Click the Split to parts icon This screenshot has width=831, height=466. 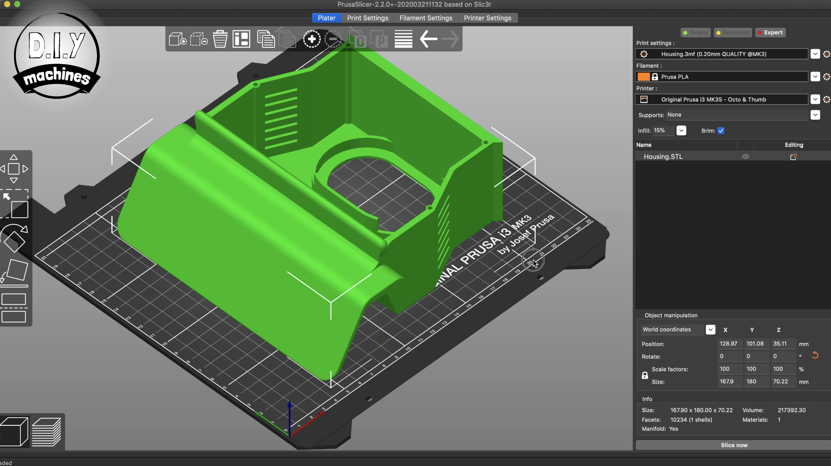tap(379, 39)
